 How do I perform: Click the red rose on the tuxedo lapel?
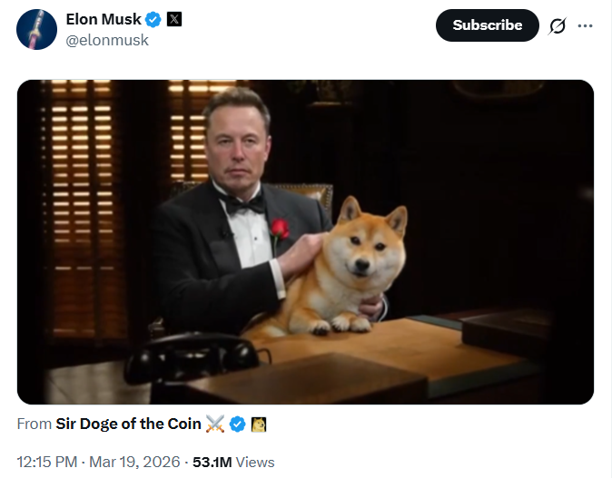280,228
